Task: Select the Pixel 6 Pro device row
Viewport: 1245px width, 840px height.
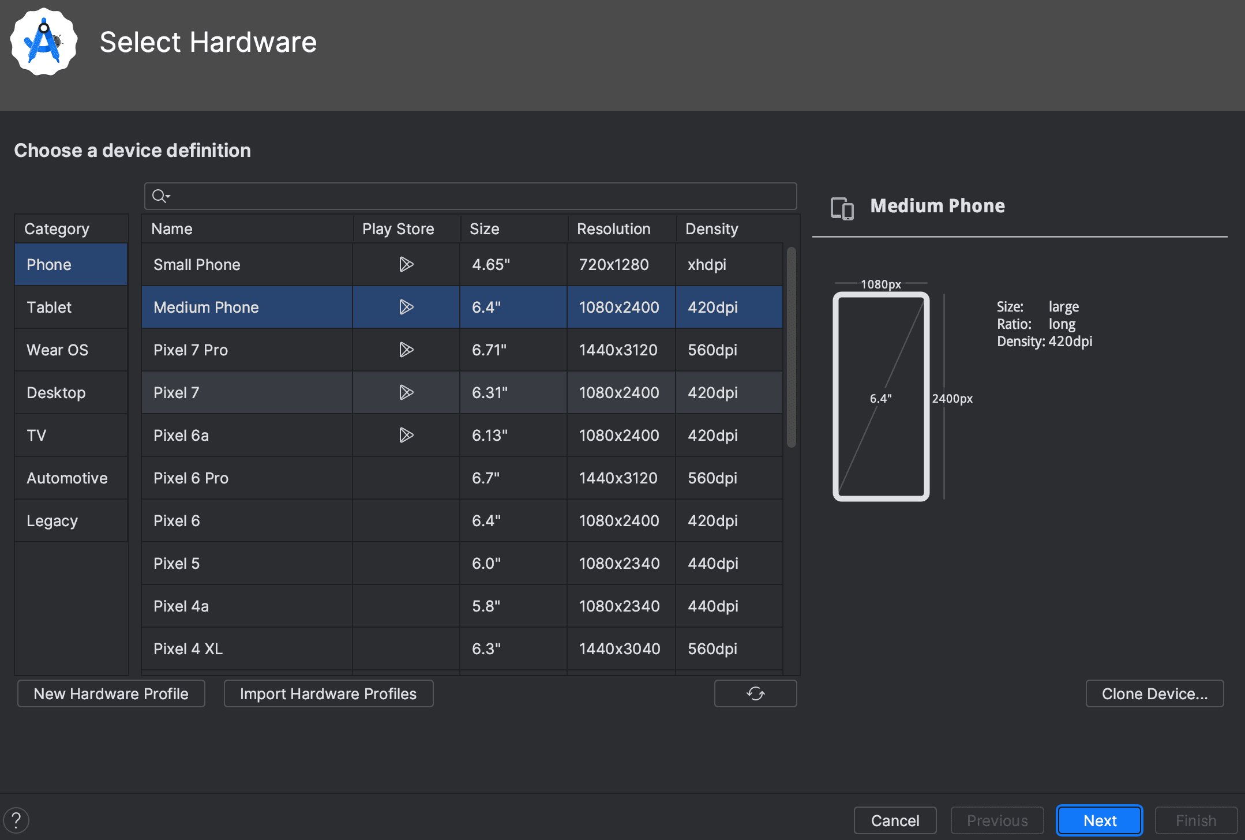Action: (462, 478)
